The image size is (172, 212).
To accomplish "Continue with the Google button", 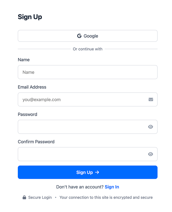I will (x=88, y=36).
